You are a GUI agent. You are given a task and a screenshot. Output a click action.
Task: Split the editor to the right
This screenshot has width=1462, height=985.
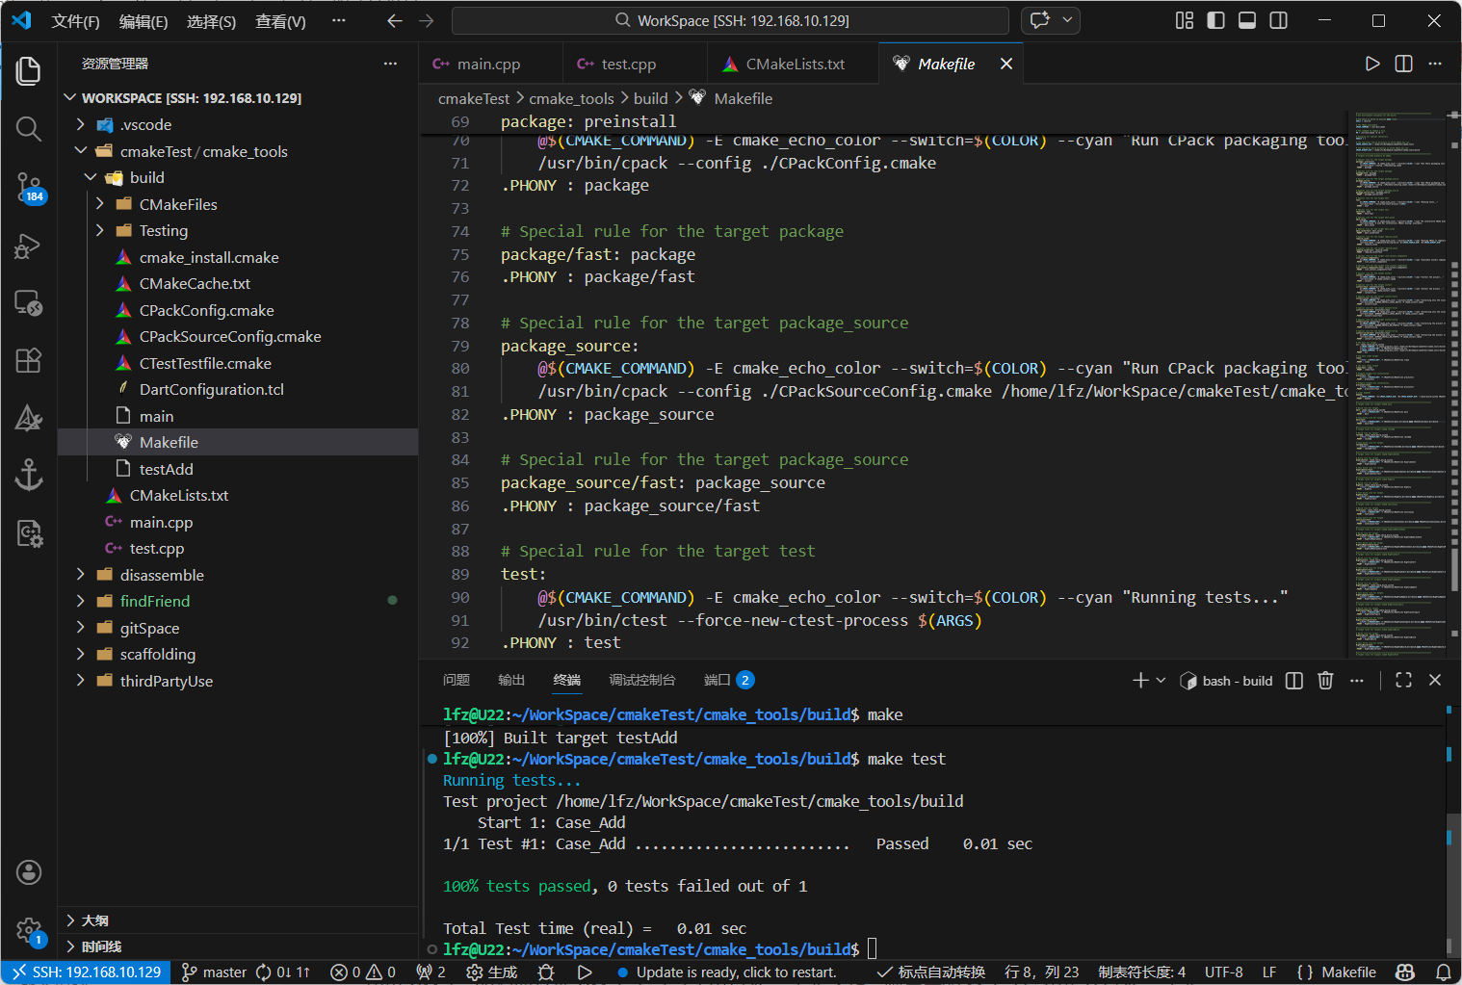pos(1403,64)
